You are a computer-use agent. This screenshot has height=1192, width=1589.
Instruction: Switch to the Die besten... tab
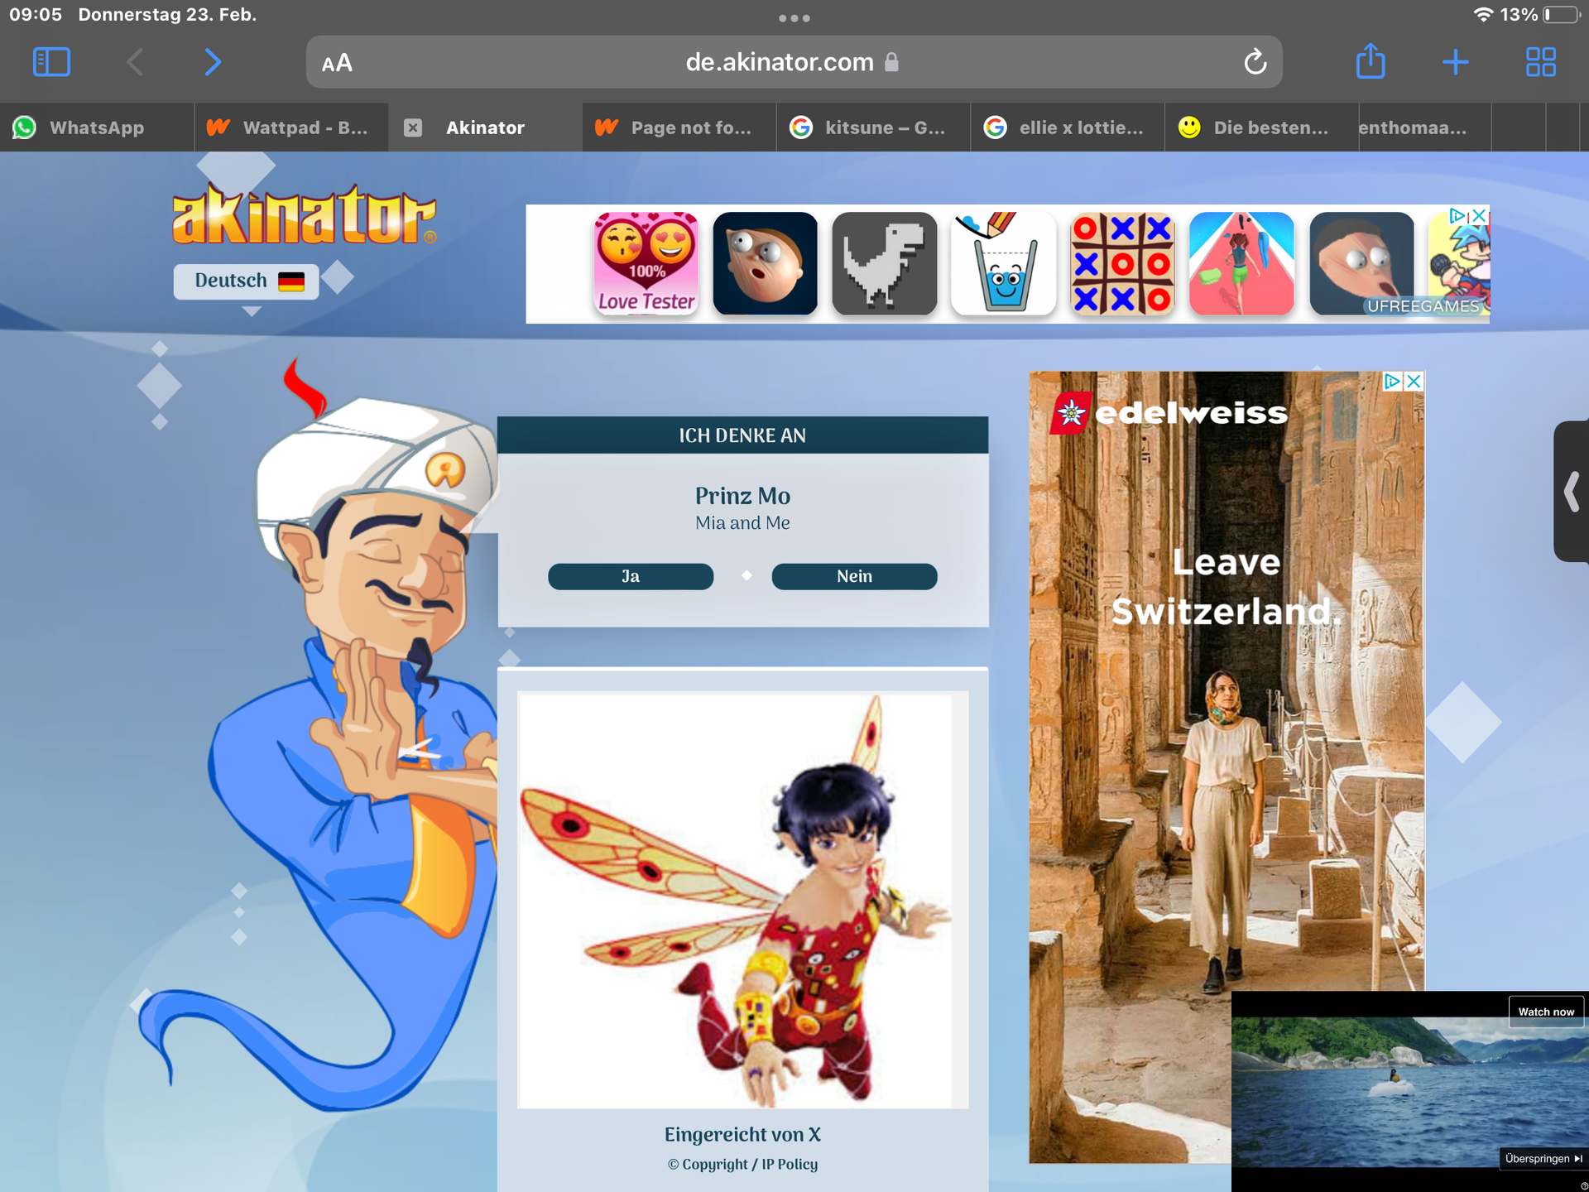coord(1261,127)
